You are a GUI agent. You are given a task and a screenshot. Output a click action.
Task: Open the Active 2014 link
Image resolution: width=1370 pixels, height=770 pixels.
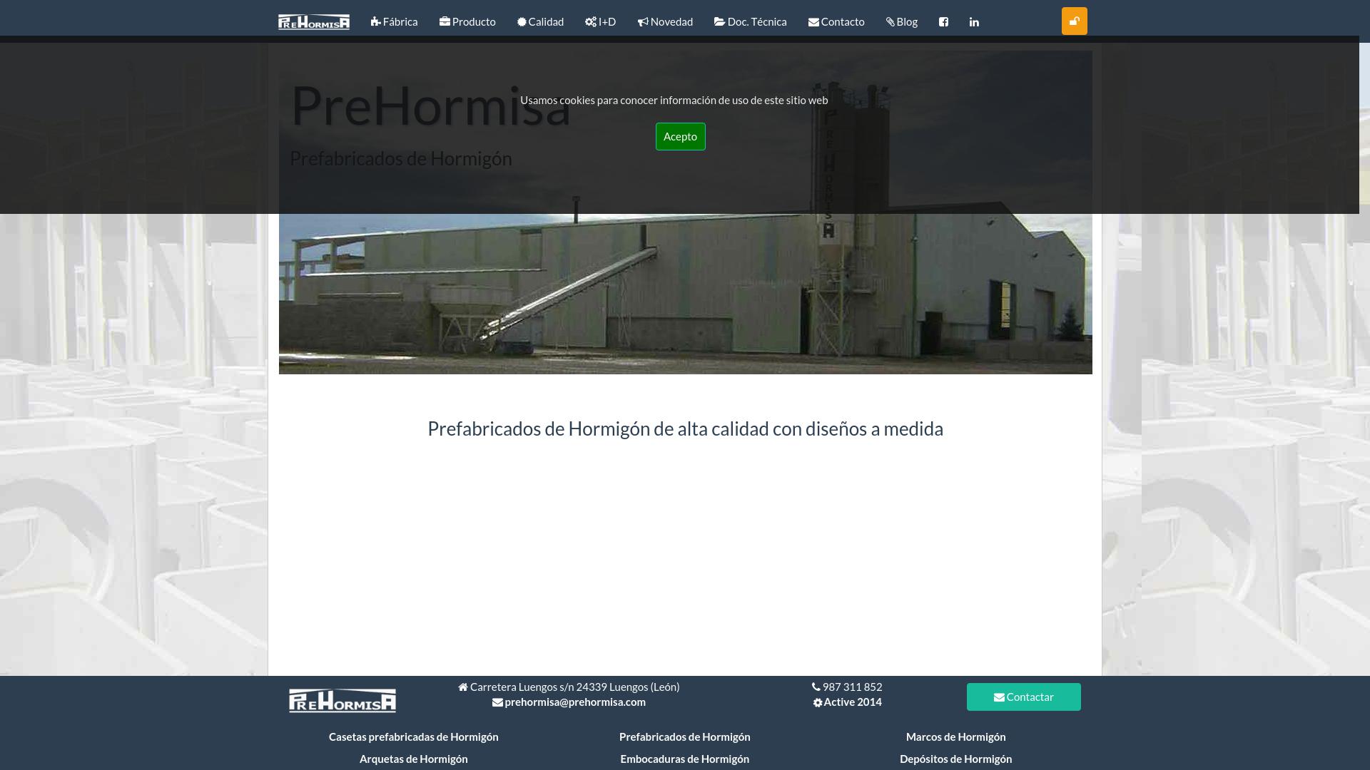tap(847, 702)
